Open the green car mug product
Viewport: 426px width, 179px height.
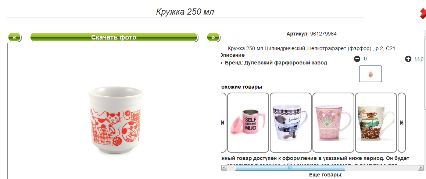pos(376,123)
